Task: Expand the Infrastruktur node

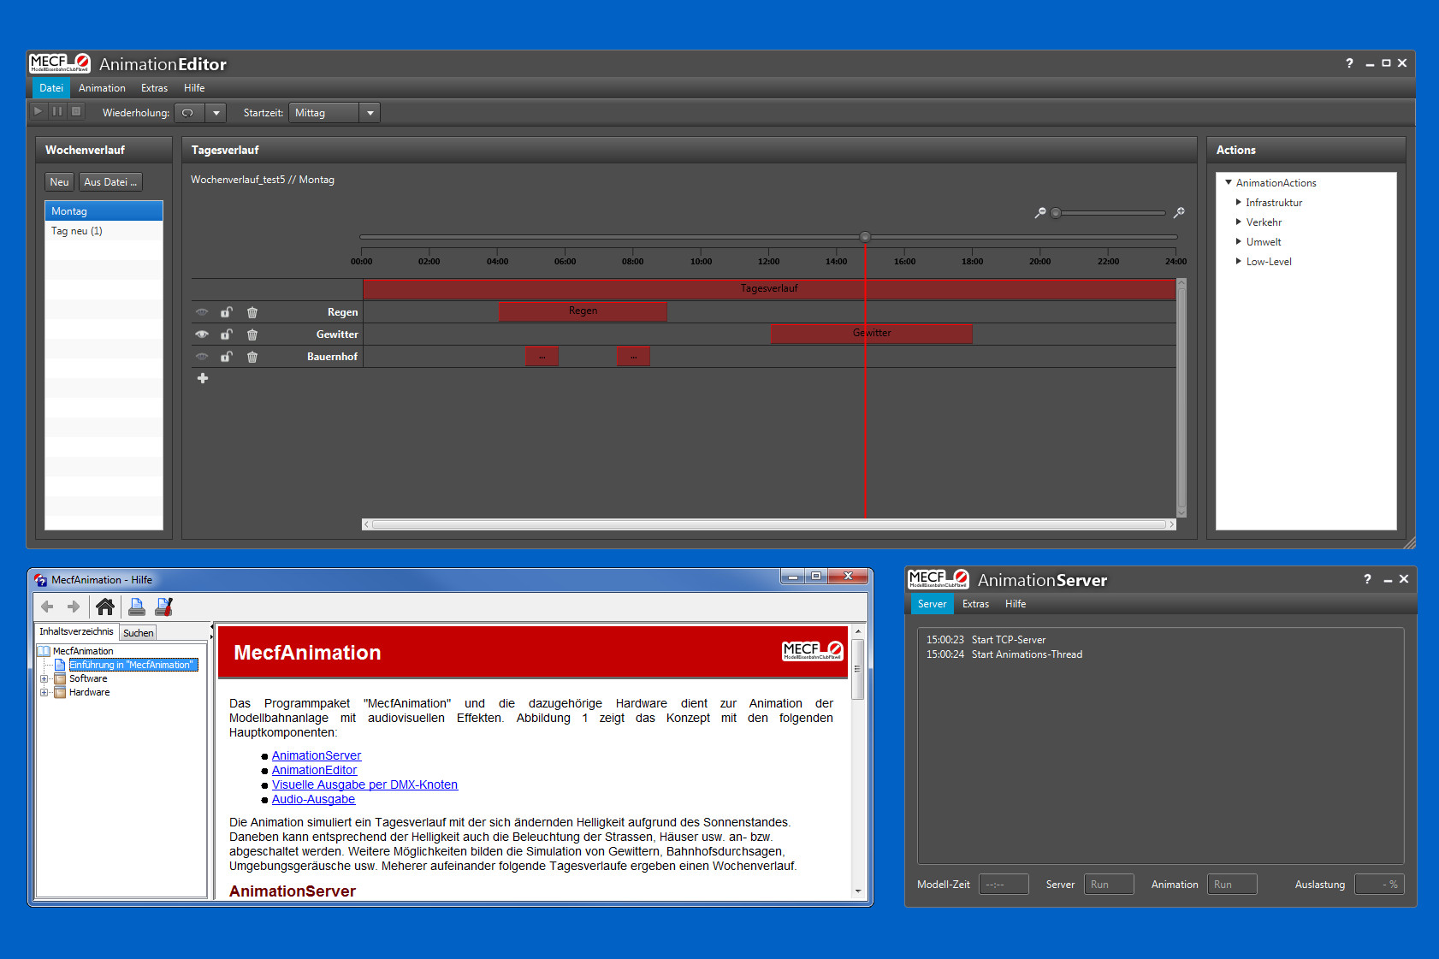Action: coord(1238,202)
